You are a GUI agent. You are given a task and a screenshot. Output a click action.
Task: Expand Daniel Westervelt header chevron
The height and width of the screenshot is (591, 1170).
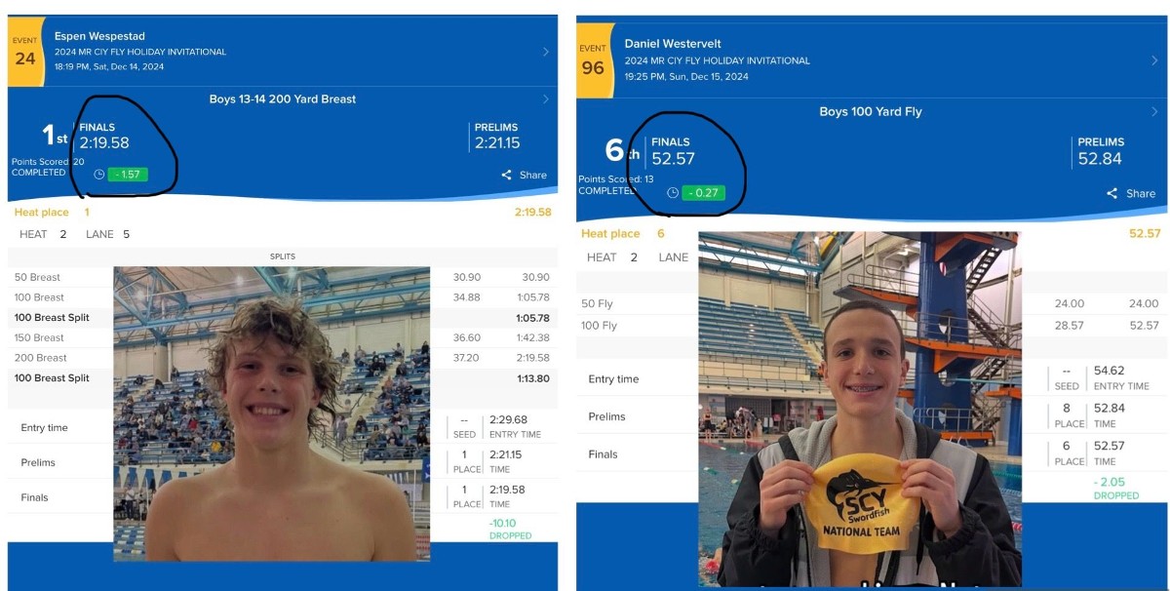pyautogui.click(x=1154, y=60)
